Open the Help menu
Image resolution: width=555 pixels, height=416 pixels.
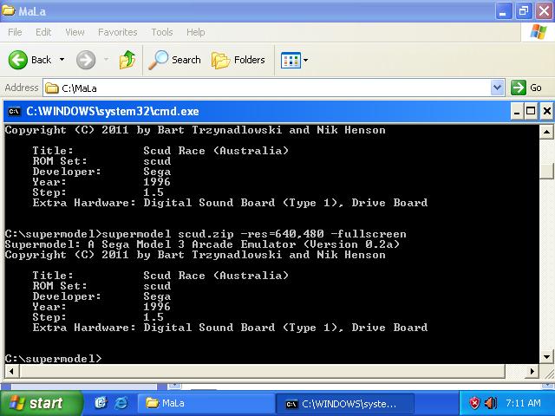tap(196, 32)
